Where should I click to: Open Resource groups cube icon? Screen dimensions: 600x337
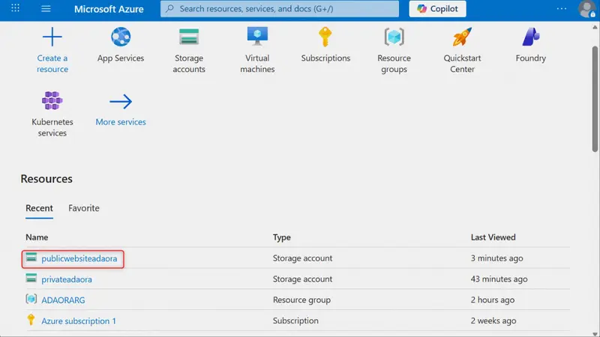pyautogui.click(x=394, y=37)
